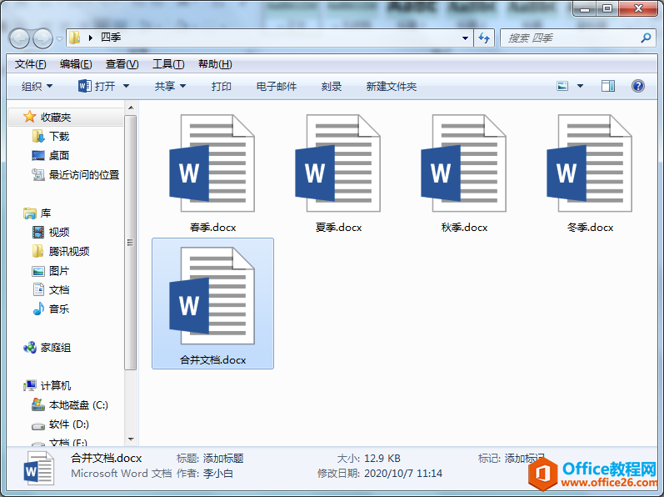Click the 本地磁盘 (C:) drive icon
Image resolution: width=664 pixels, height=497 pixels.
[x=38, y=404]
